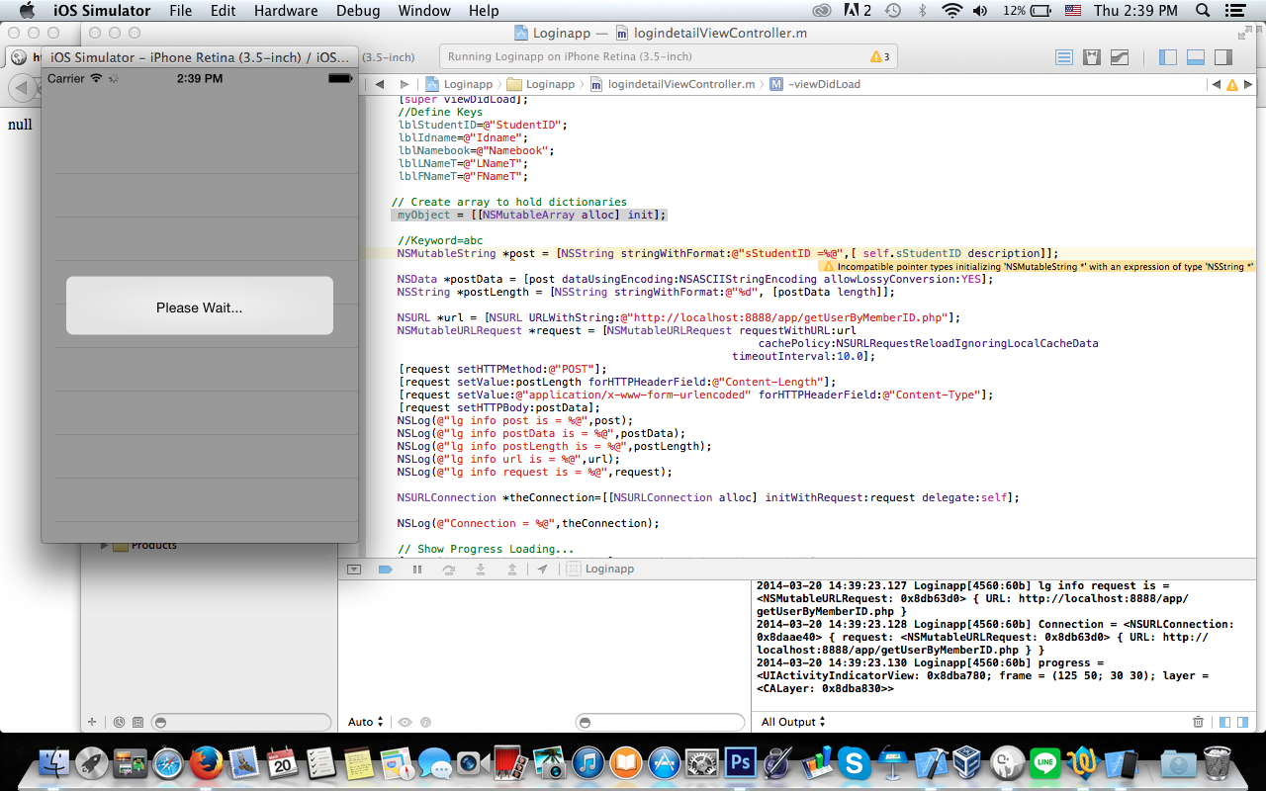Pause program execution in debug bar

click(417, 570)
